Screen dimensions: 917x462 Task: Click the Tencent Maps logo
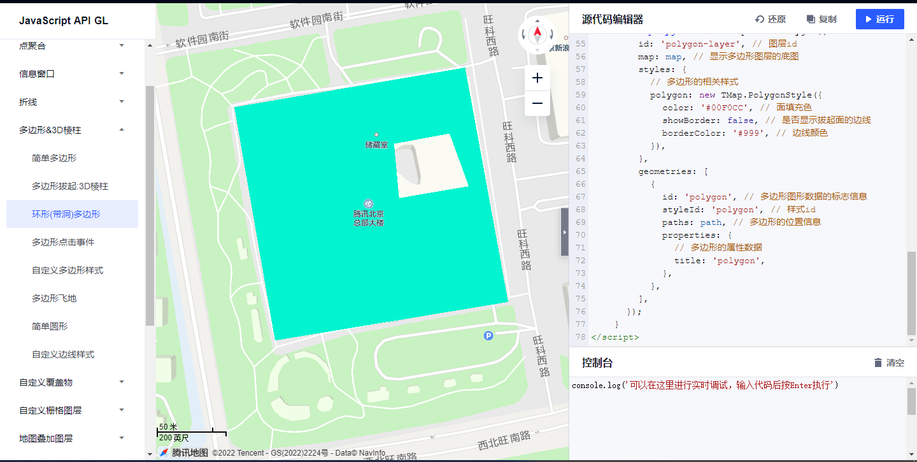[x=183, y=452]
